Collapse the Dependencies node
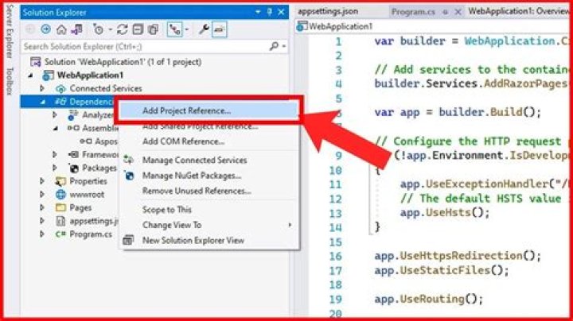The image size is (573, 321). click(x=43, y=102)
